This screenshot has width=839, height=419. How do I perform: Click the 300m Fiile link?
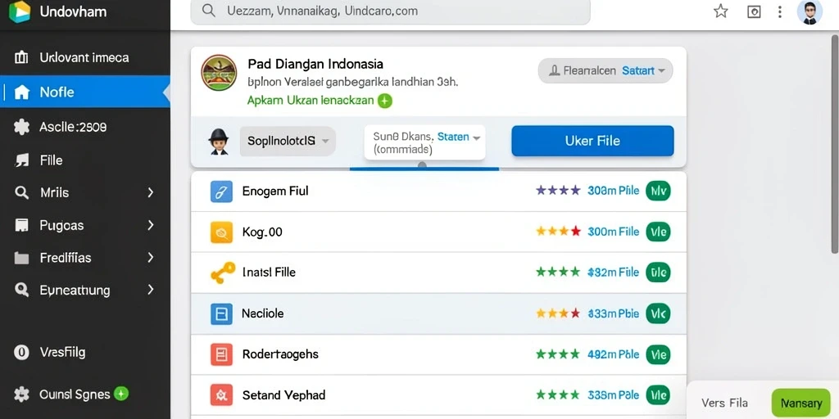[613, 232]
